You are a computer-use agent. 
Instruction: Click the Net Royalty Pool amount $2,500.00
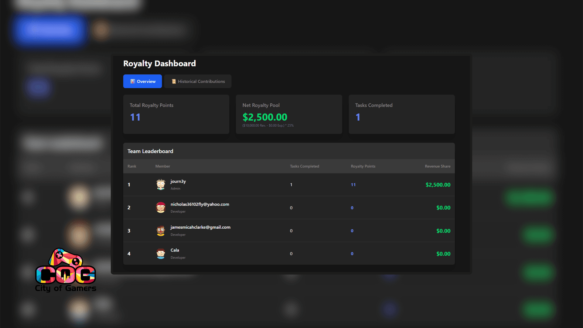(x=265, y=117)
